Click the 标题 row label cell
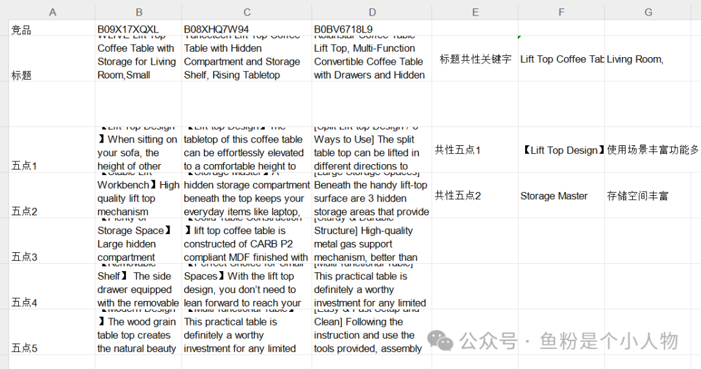This screenshot has width=701, height=369. [x=53, y=58]
